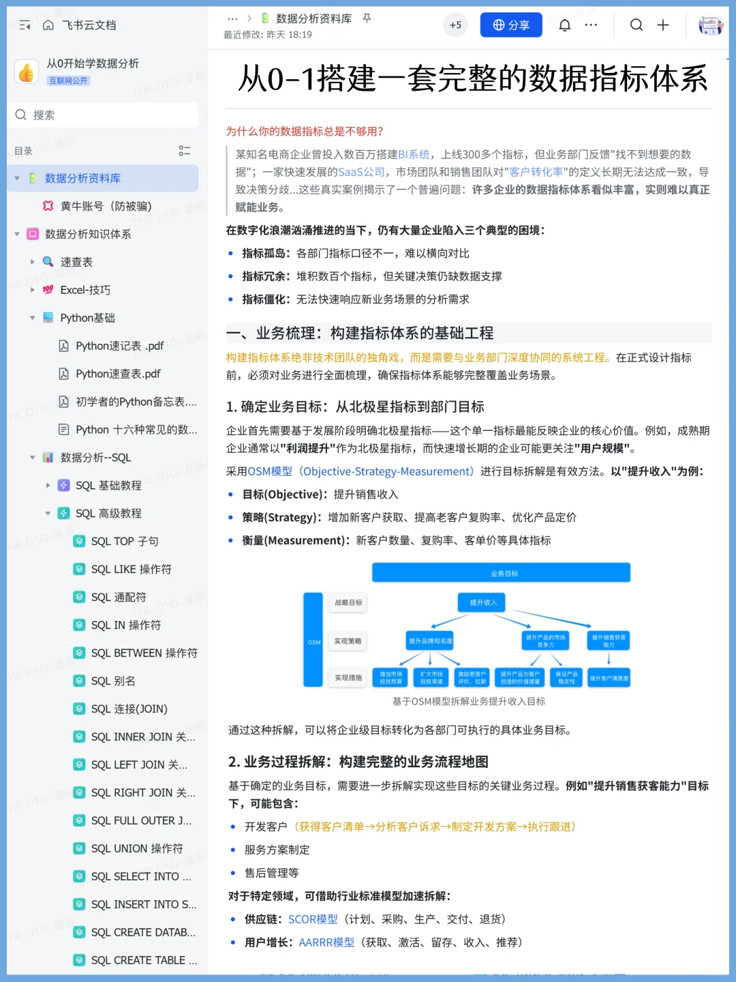Expand the 速查表 section
This screenshot has height=982, width=736.
click(x=32, y=261)
